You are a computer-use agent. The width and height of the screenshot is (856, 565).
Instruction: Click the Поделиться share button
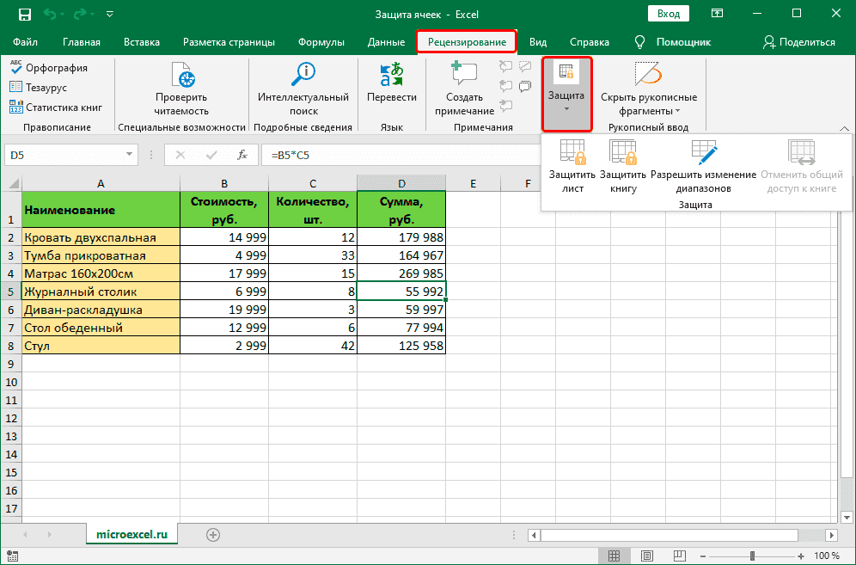[x=799, y=42]
